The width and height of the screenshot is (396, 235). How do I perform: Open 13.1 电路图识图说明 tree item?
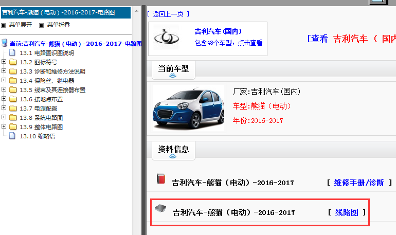pyautogui.click(x=47, y=53)
